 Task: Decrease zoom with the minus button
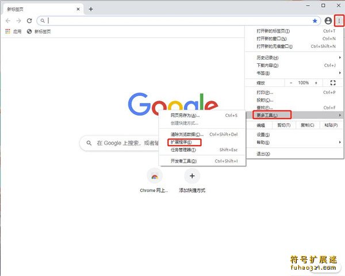tap(291, 83)
